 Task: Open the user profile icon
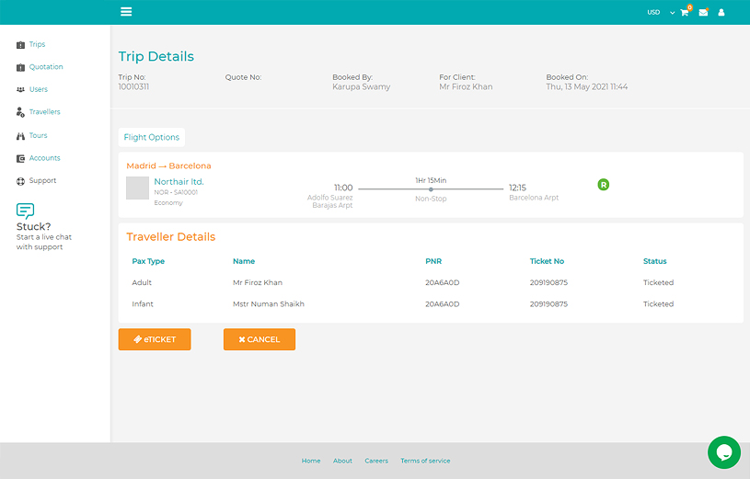[721, 13]
